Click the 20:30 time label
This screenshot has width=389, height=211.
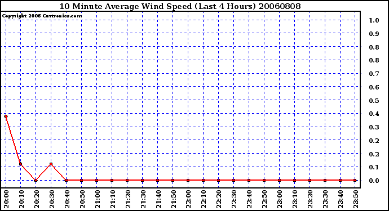click(x=52, y=199)
